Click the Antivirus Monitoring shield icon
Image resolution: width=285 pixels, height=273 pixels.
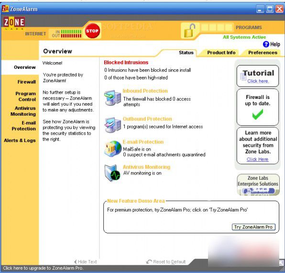coord(112,173)
